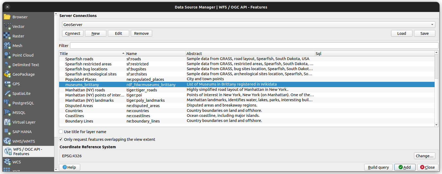Expand the GeoServer connection dropdown
This screenshot has height=174, width=442.
coord(432,25)
